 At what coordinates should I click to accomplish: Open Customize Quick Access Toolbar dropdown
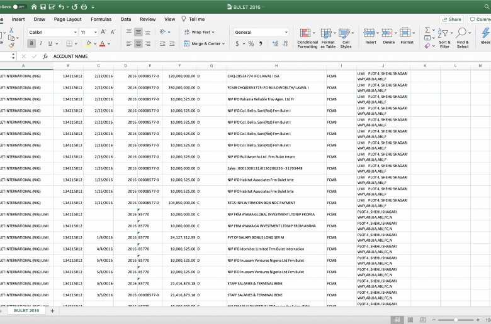tap(93, 7)
